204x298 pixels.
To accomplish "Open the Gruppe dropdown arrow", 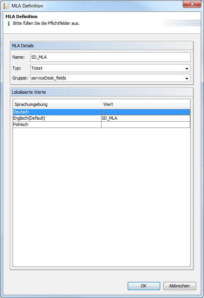I will click(187, 78).
